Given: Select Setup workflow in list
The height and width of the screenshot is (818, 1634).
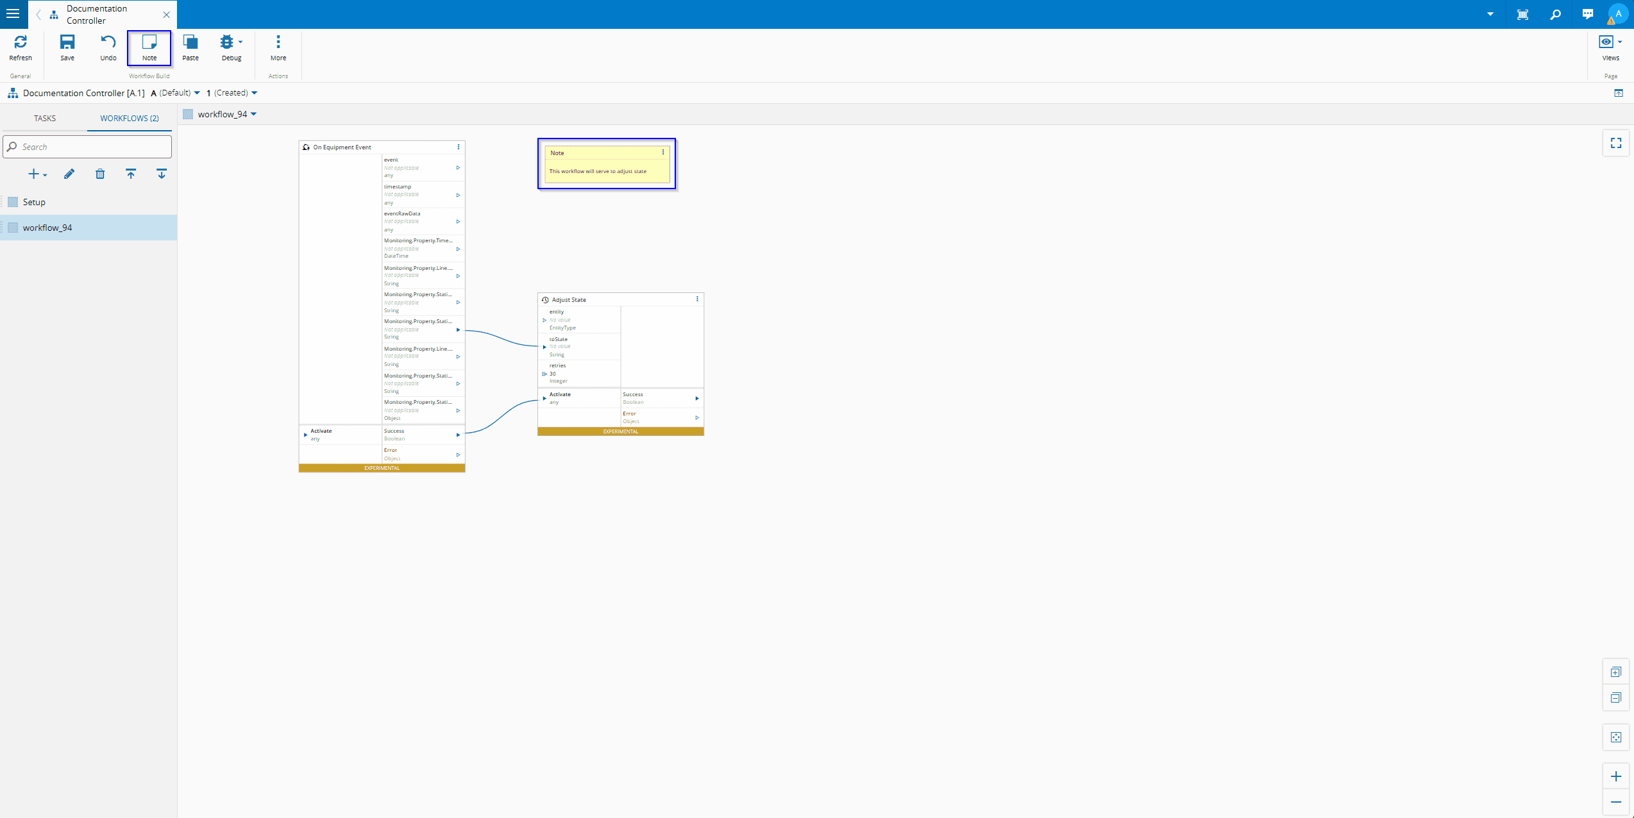Looking at the screenshot, I should tap(35, 203).
